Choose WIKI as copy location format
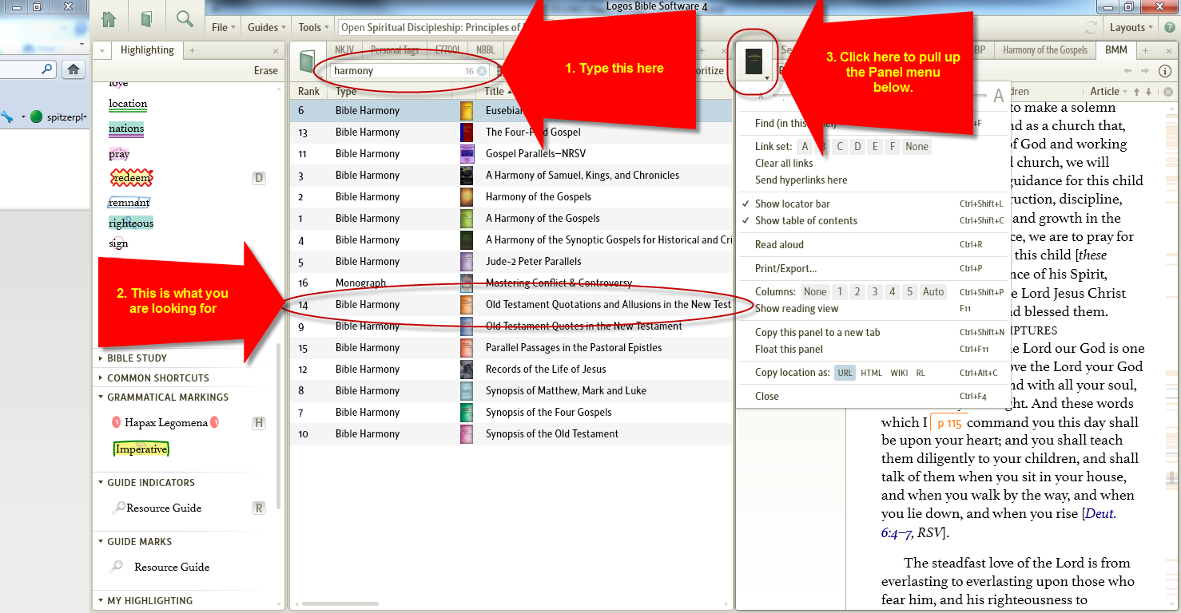The width and height of the screenshot is (1181, 613). tap(899, 373)
